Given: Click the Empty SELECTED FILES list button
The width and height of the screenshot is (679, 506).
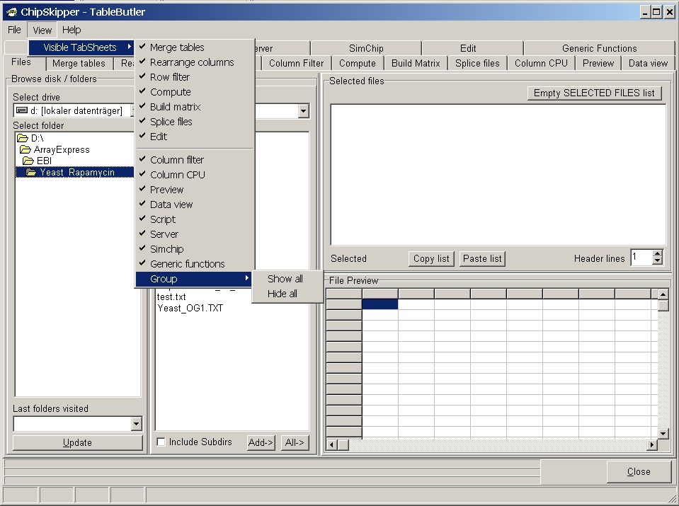Looking at the screenshot, I should point(594,93).
